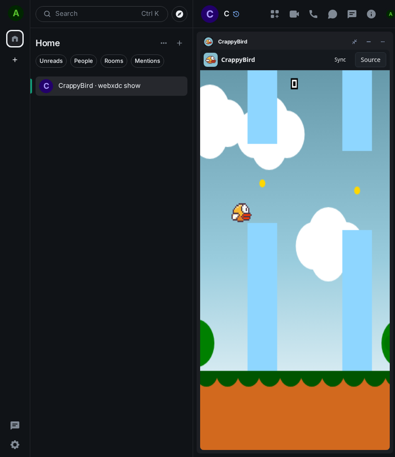Click the Search field

(101, 14)
